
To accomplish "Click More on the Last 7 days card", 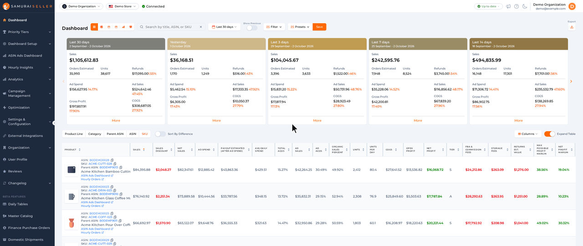I will 418,120.
